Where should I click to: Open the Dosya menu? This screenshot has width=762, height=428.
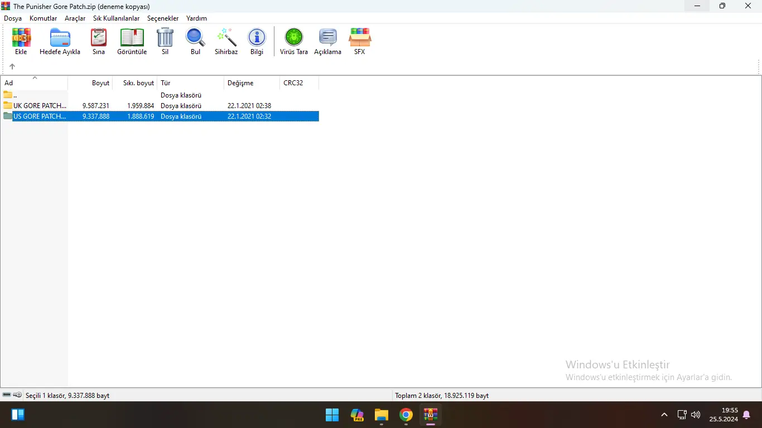pos(13,18)
